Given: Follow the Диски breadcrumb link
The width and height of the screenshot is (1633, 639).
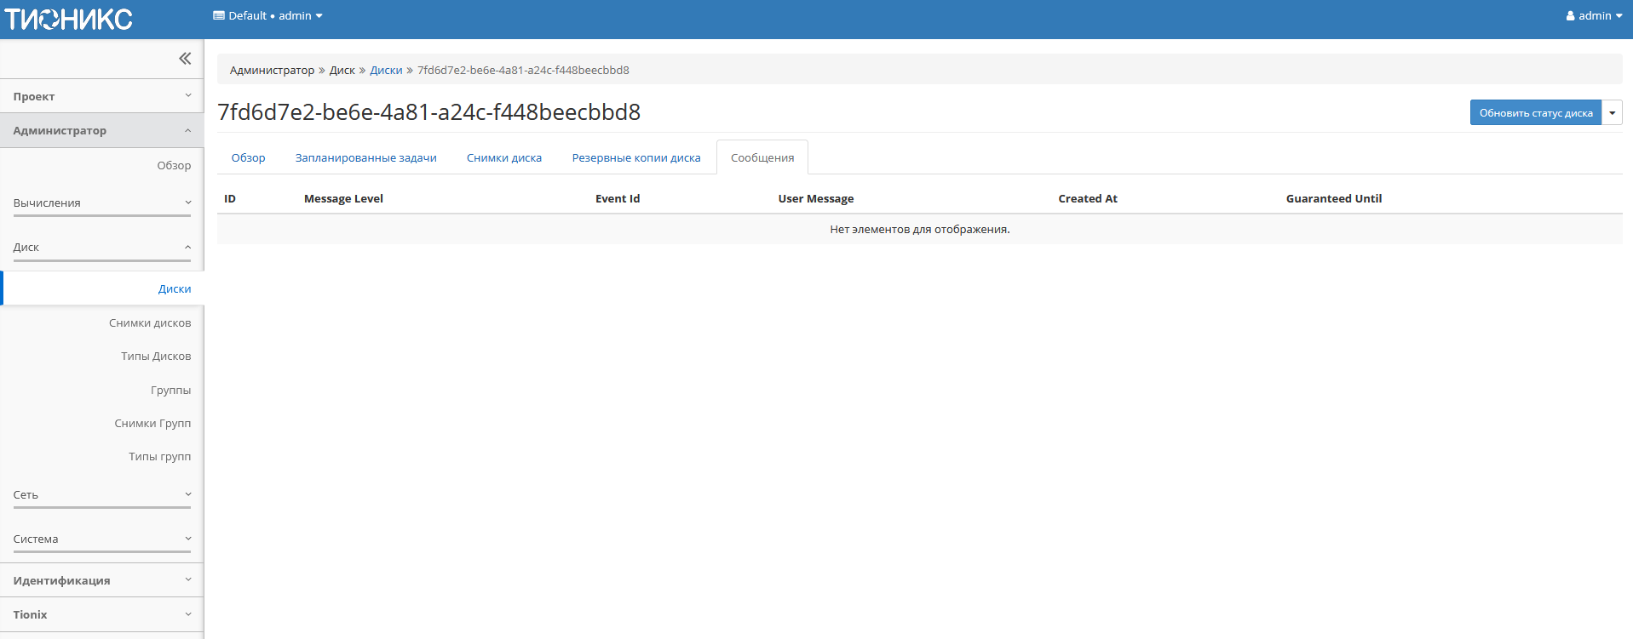Looking at the screenshot, I should (x=386, y=71).
